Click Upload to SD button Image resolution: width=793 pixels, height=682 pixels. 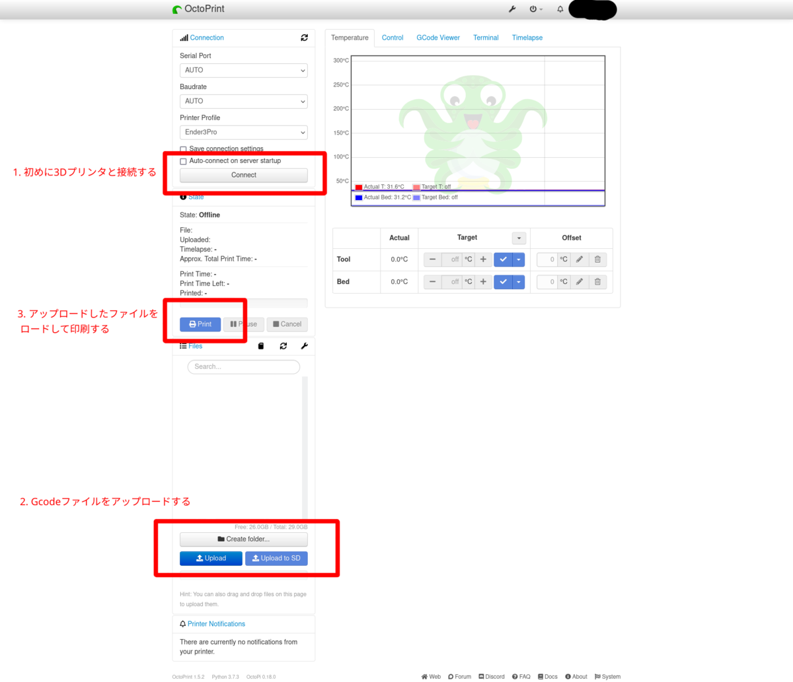coord(276,559)
